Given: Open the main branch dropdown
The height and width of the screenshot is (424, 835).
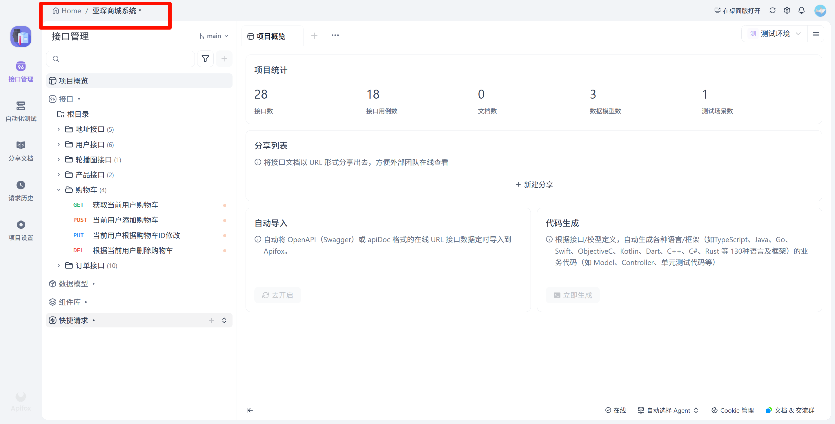Looking at the screenshot, I should [x=214, y=36].
